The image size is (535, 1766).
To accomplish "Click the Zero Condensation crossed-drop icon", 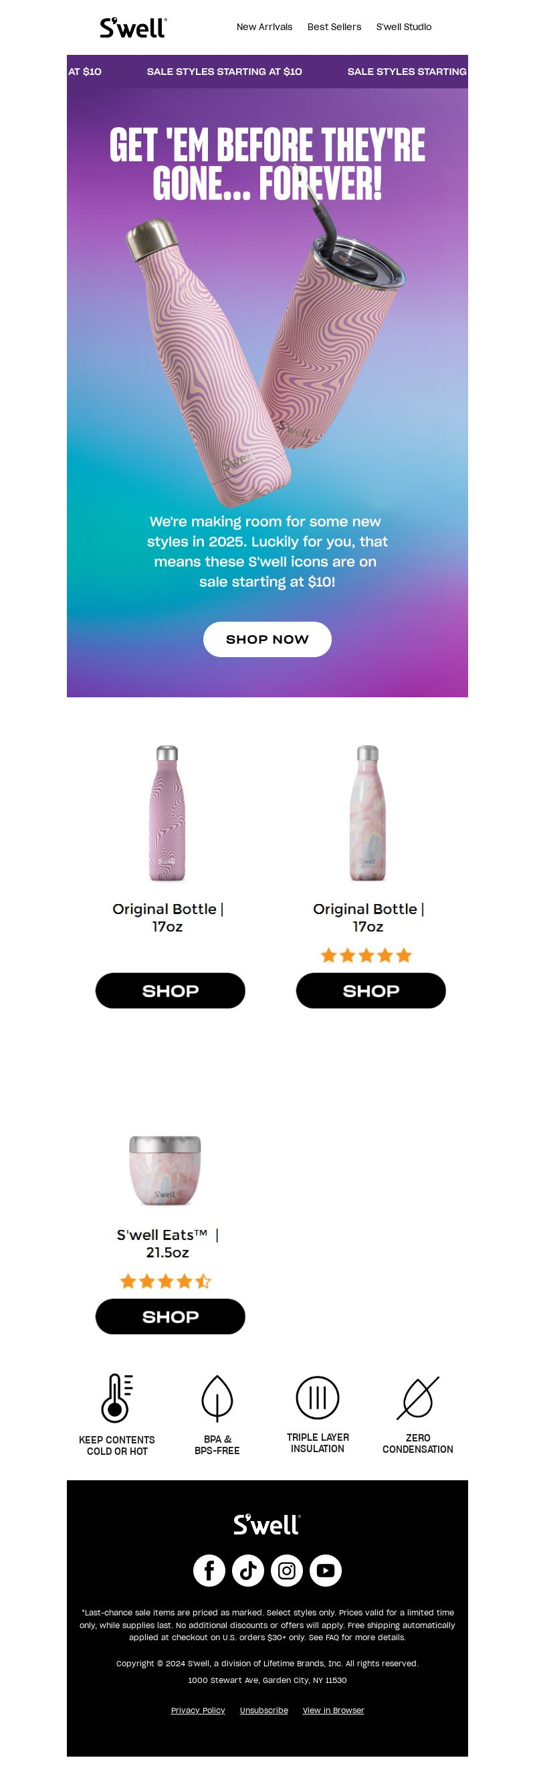I will point(418,1398).
